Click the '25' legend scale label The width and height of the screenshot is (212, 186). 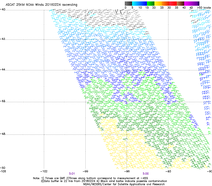point(162,8)
